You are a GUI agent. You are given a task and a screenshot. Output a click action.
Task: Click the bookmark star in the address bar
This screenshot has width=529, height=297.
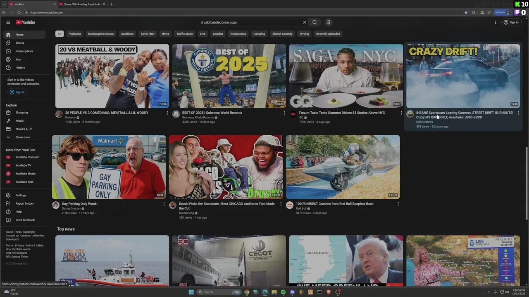[x=466, y=12]
